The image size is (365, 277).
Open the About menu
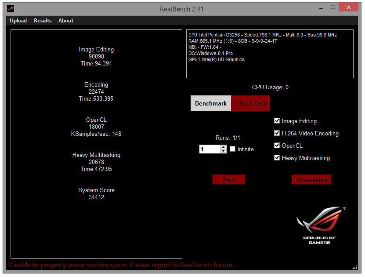65,21
